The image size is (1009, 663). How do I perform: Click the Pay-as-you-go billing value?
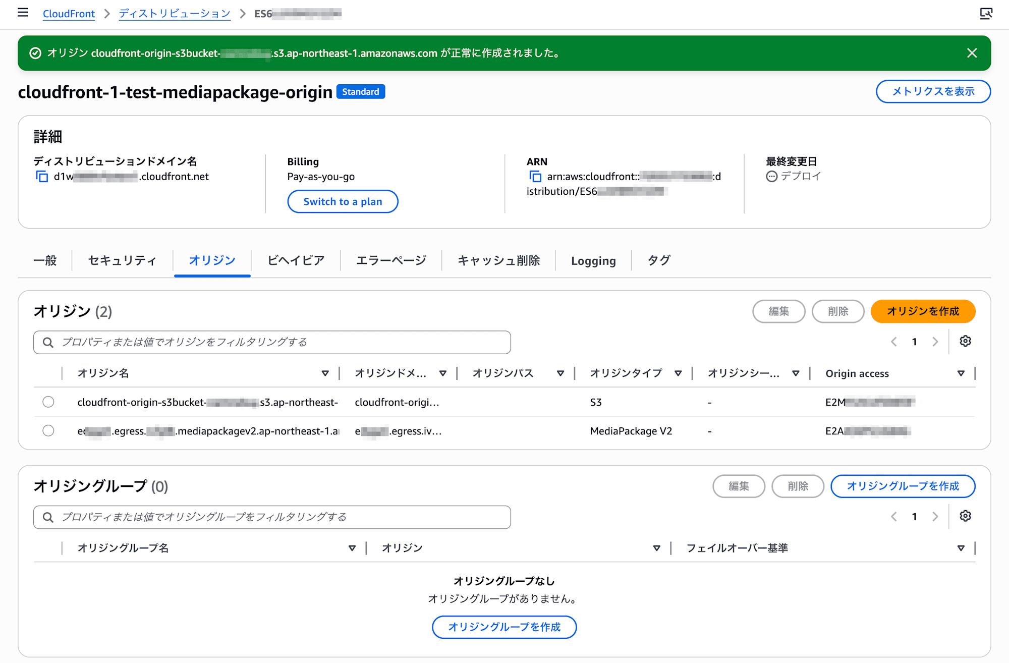pyautogui.click(x=321, y=177)
